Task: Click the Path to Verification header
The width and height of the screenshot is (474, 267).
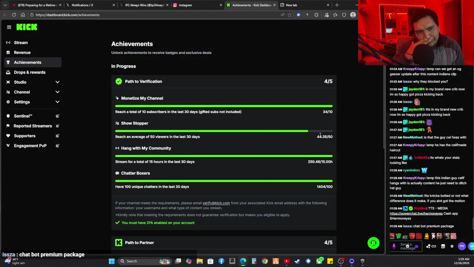Action: [224, 81]
